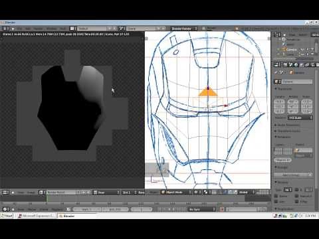Click the current frame number field

pos(142,209)
